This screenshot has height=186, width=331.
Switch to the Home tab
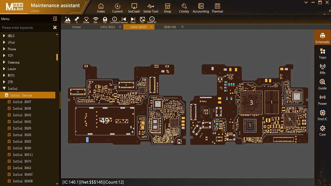coord(76,27)
